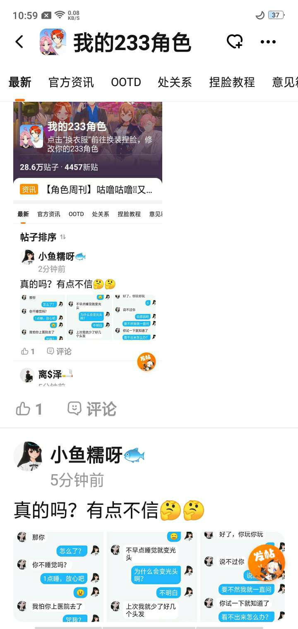
Task: Open 评论 comments on the post
Action: 92,409
